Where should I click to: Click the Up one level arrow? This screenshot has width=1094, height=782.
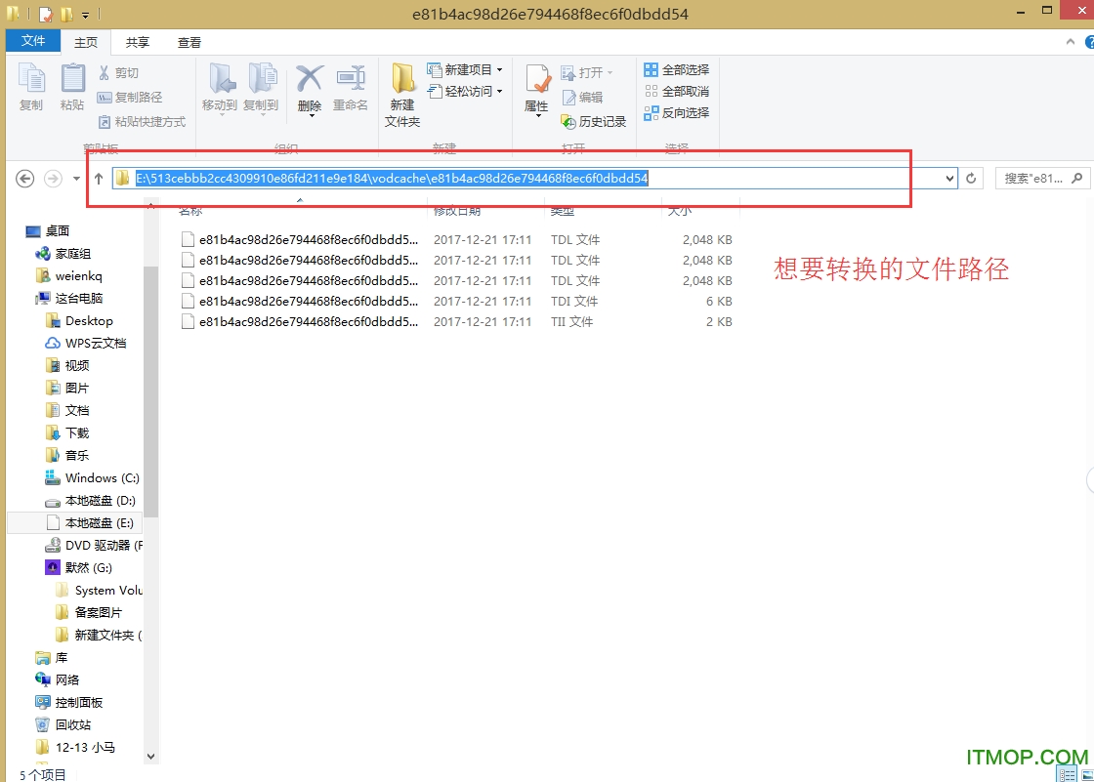point(99,179)
